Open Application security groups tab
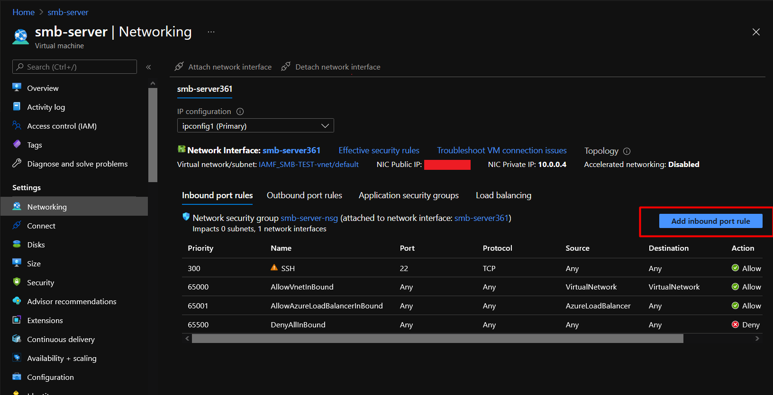 point(409,195)
